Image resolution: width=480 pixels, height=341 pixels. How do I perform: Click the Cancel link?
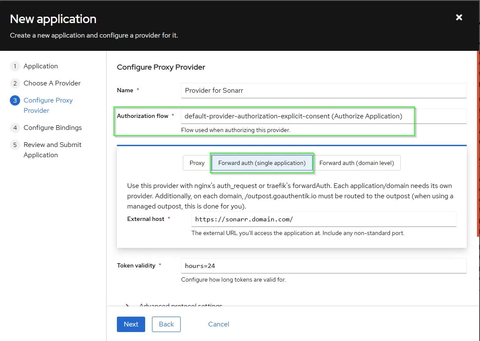point(218,324)
